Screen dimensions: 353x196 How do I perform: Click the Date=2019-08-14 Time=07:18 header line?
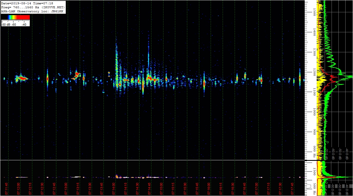pos(27,3)
